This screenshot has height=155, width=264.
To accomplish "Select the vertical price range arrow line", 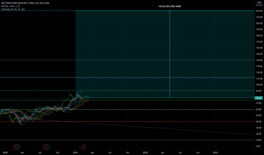I will (170, 54).
